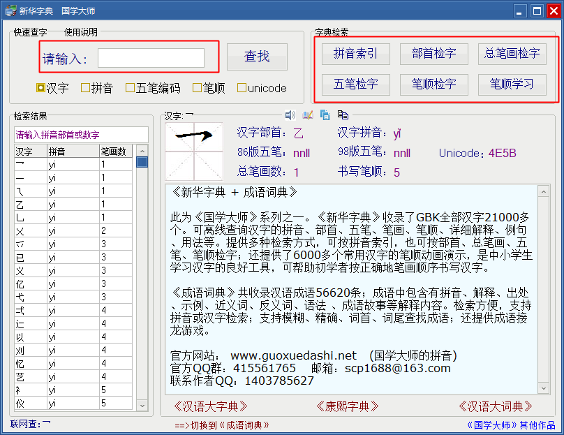Open the 总笔画检字 stroke count lookup
The height and width of the screenshot is (435, 564).
coord(512,54)
